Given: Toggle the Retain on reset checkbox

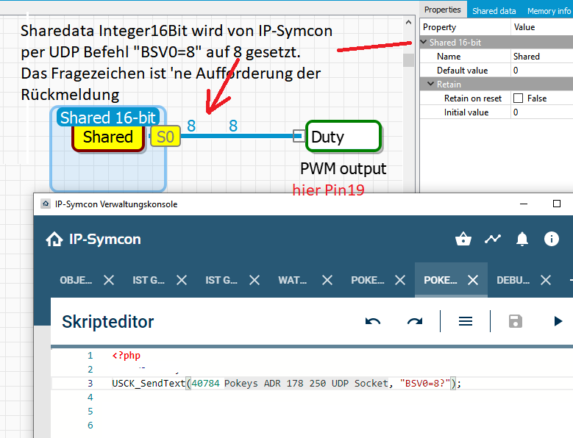Looking at the screenshot, I should [518, 98].
